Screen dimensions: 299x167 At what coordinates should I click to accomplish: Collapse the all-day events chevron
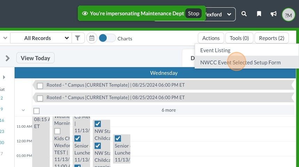click(23, 110)
